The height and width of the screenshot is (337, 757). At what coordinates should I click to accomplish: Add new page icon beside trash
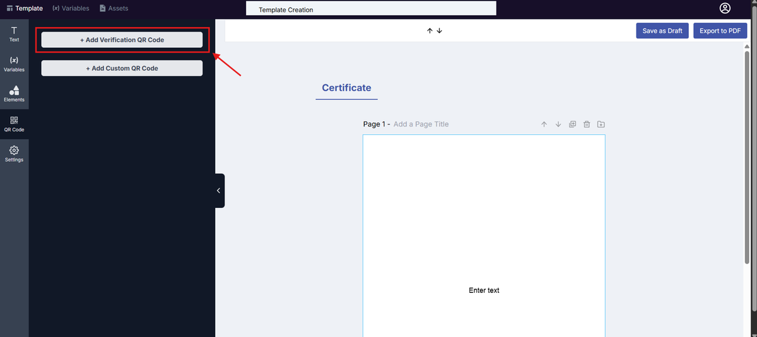[x=601, y=124]
